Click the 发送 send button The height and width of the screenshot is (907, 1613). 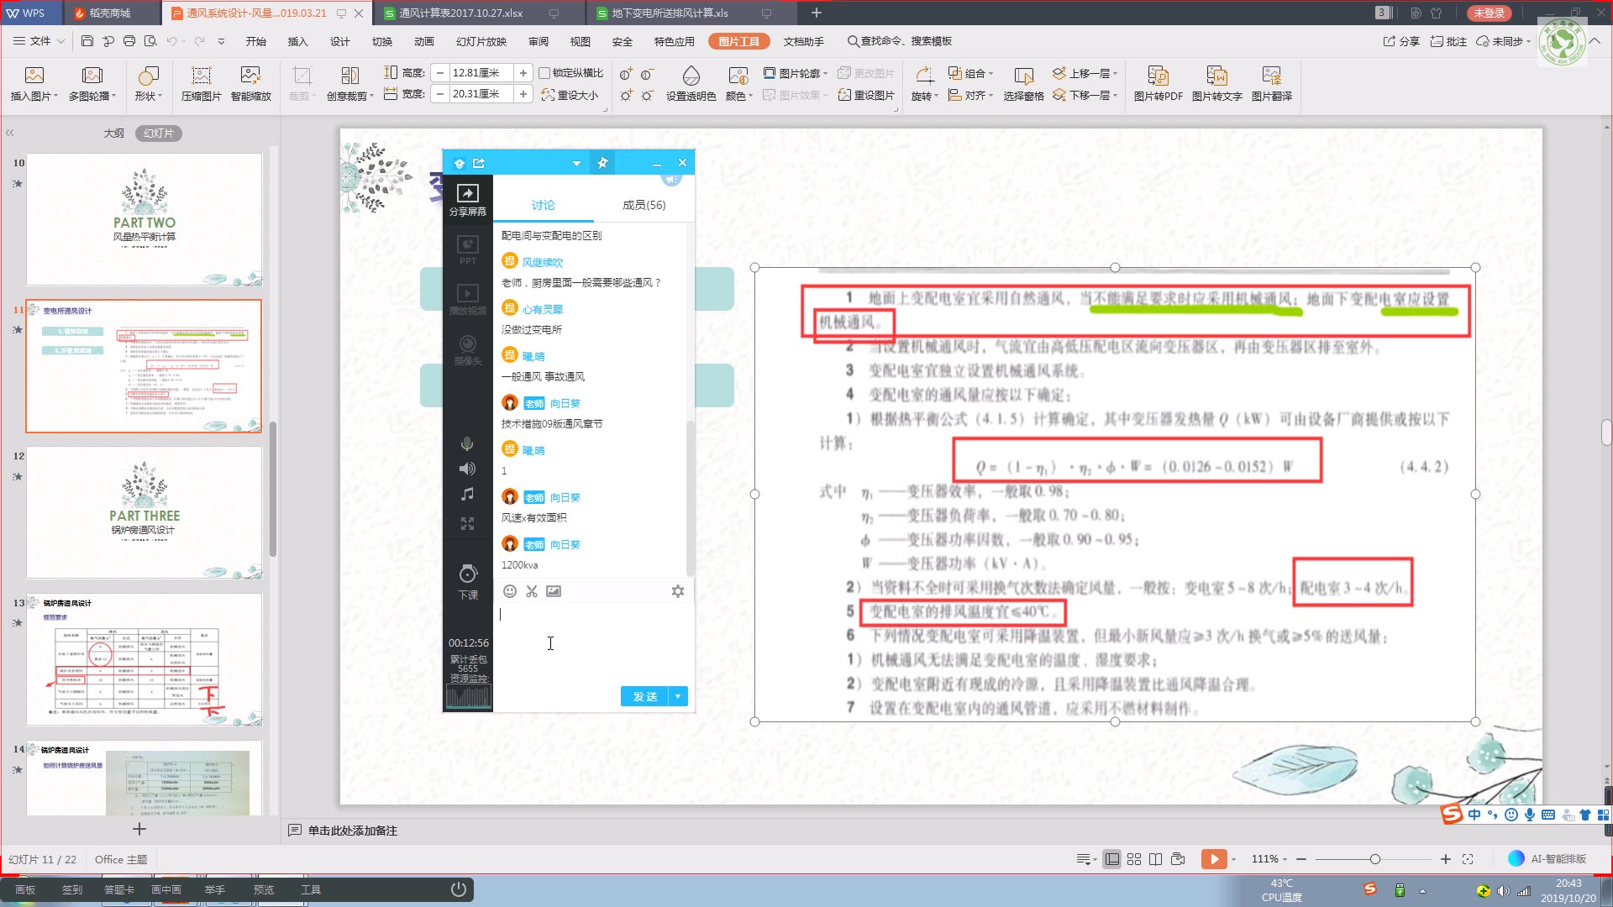[644, 696]
